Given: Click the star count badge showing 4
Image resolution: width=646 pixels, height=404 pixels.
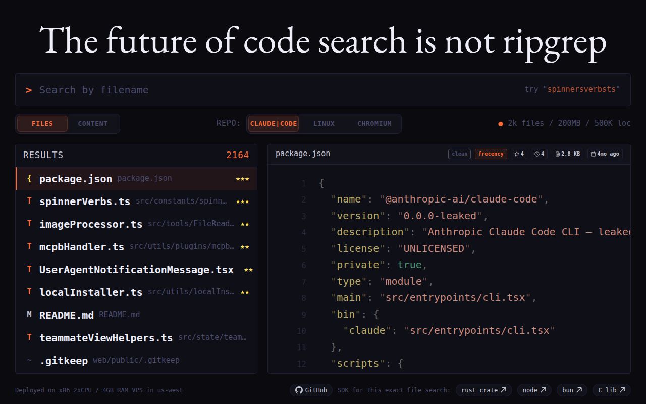Looking at the screenshot, I should 519,154.
